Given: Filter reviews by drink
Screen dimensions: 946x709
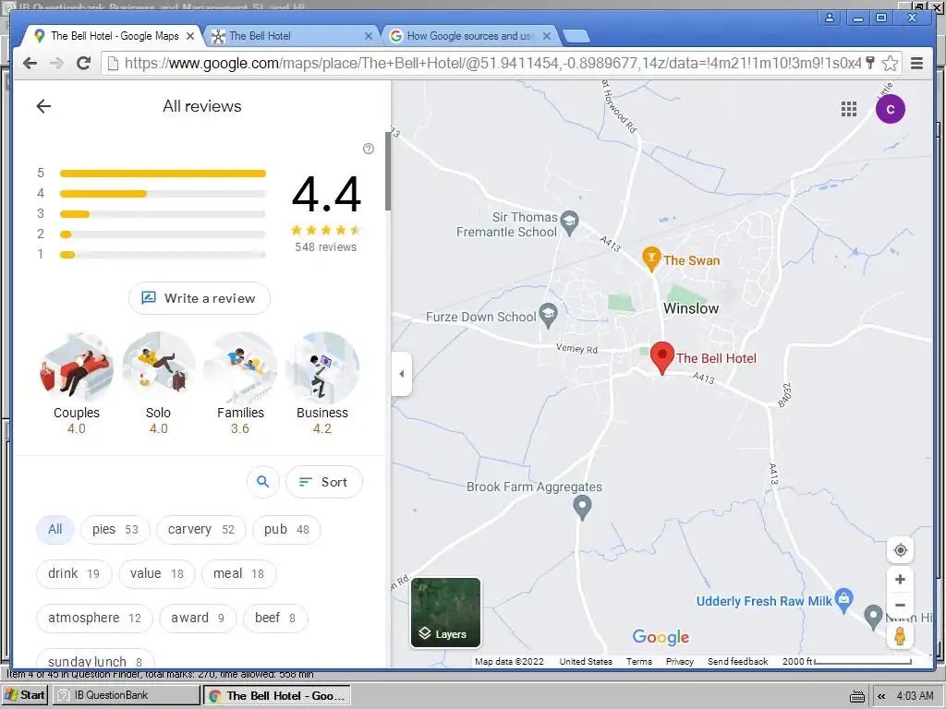Looking at the screenshot, I should [x=74, y=573].
